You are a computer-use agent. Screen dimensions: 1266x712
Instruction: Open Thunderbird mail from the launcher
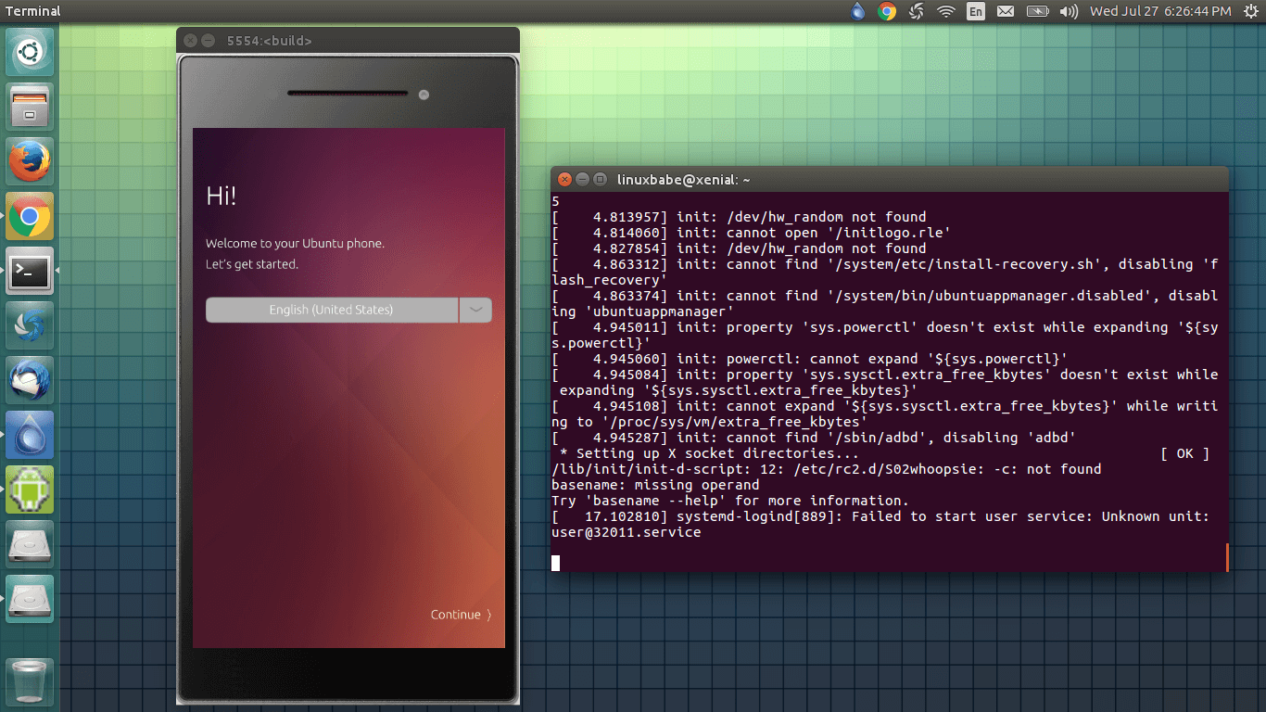[30, 379]
